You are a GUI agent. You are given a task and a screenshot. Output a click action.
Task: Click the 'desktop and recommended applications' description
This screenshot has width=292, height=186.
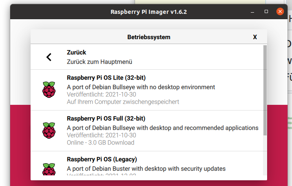point(162,128)
